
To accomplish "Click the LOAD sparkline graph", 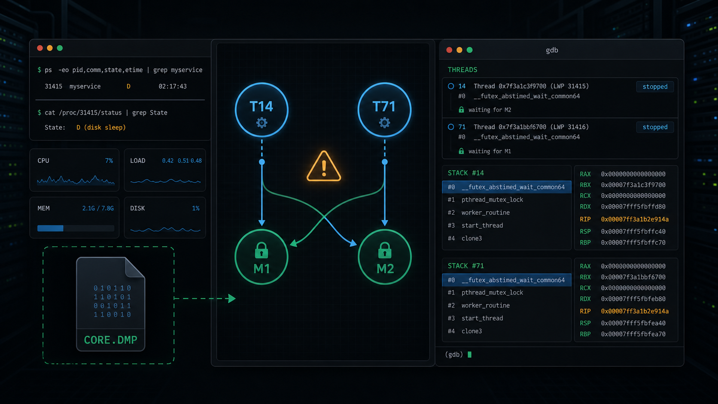I will (x=165, y=181).
